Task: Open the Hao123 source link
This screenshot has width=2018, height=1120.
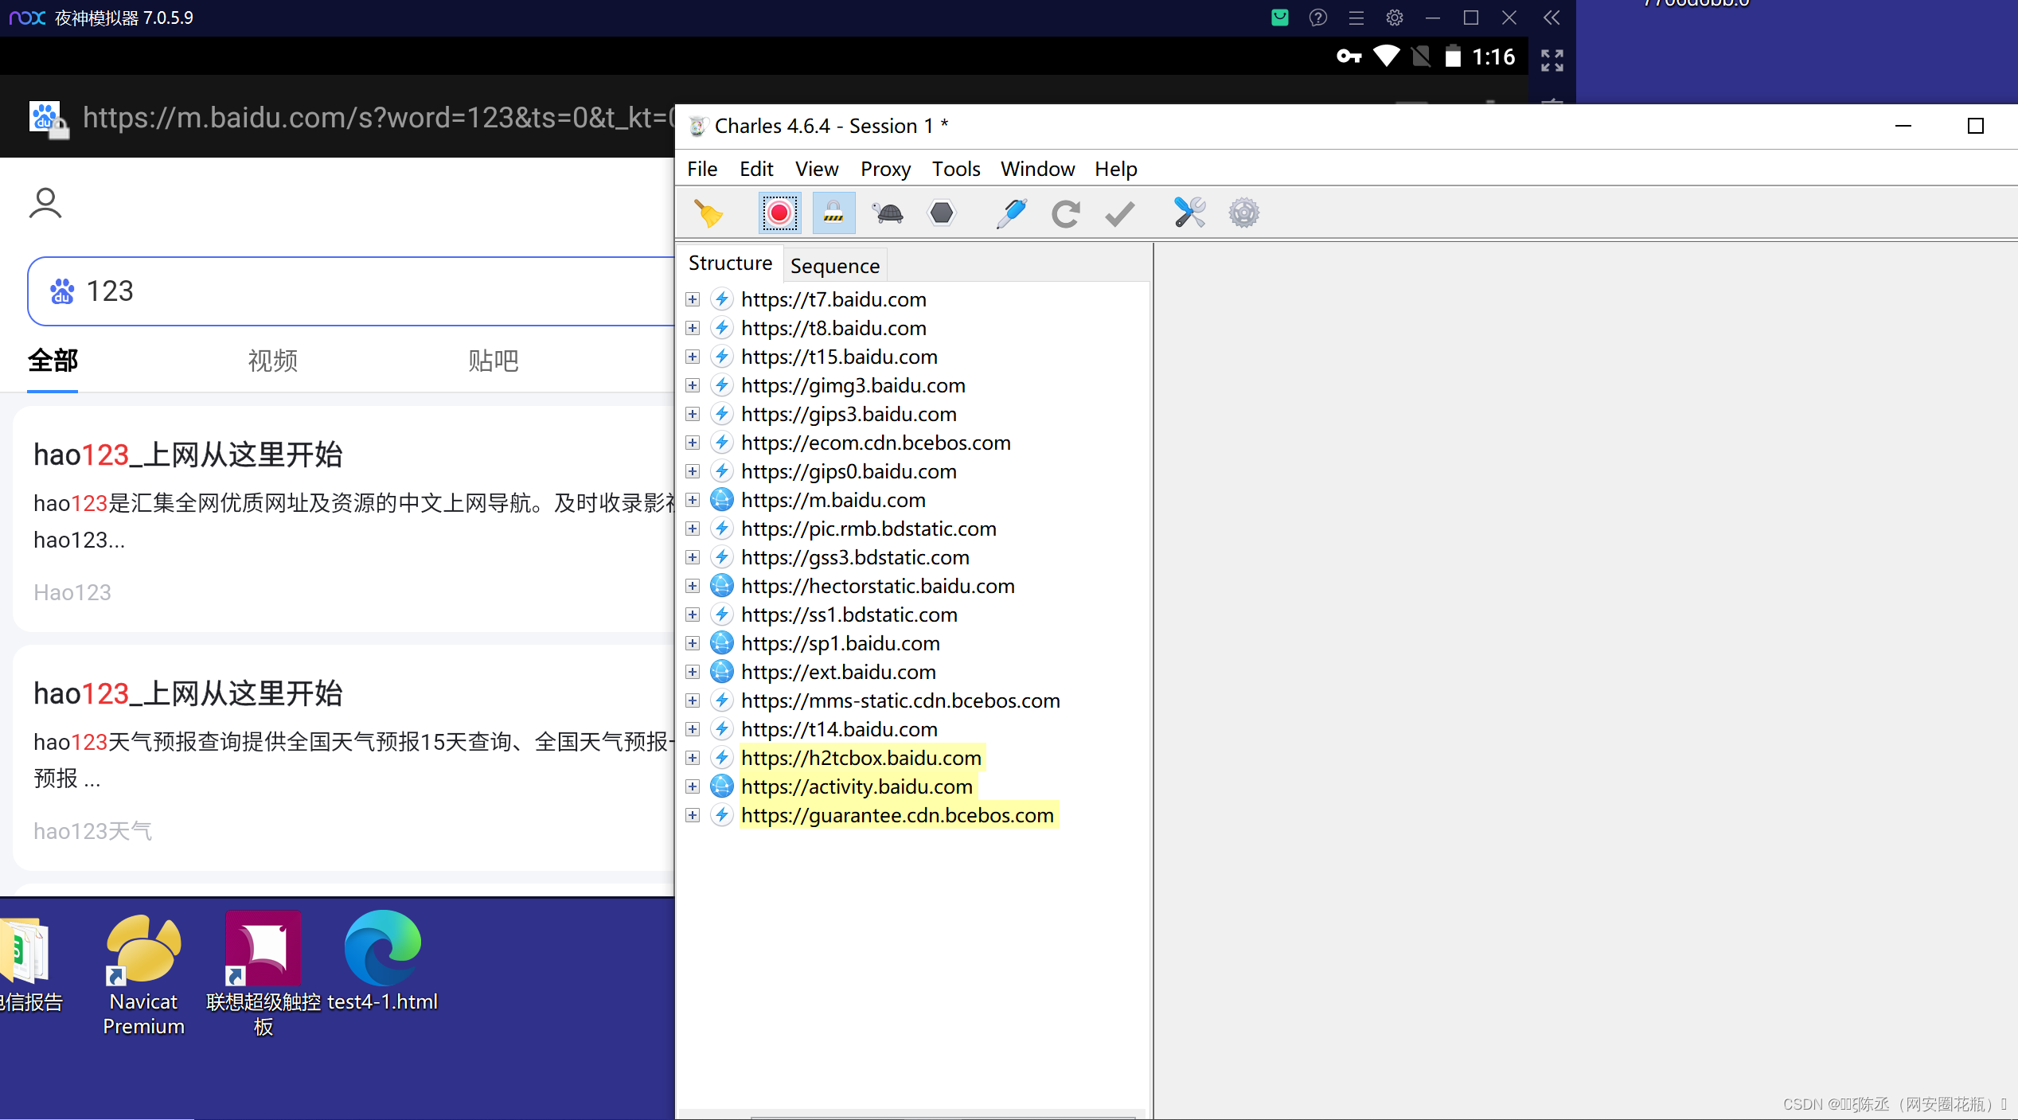Action: tap(72, 592)
